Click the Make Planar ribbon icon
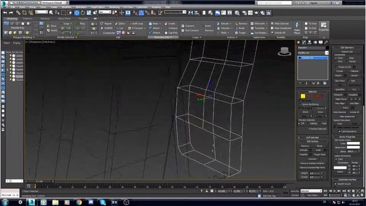Viewport: 366px width, 206px height. [x=297, y=28]
